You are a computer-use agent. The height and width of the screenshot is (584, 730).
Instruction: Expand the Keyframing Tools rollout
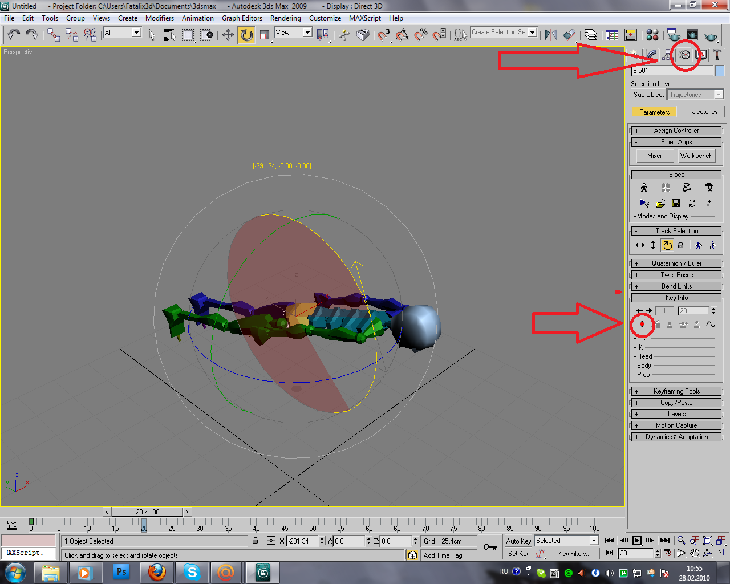[x=676, y=391]
